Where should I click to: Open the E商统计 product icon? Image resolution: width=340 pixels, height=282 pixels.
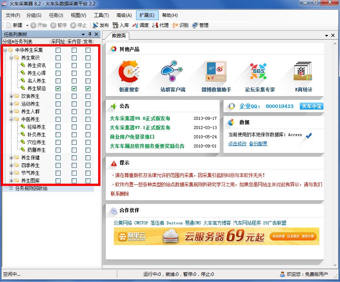[303, 71]
